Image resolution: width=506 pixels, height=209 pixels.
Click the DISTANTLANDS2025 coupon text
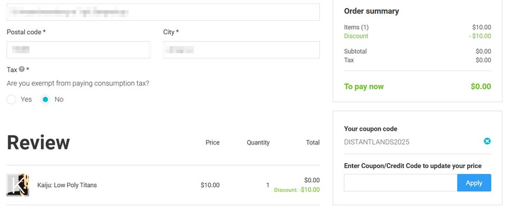(377, 142)
